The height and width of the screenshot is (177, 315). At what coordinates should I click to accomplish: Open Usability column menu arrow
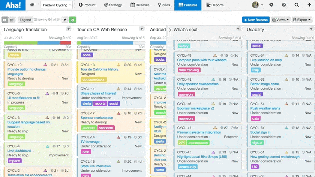pyautogui.click(x=311, y=29)
